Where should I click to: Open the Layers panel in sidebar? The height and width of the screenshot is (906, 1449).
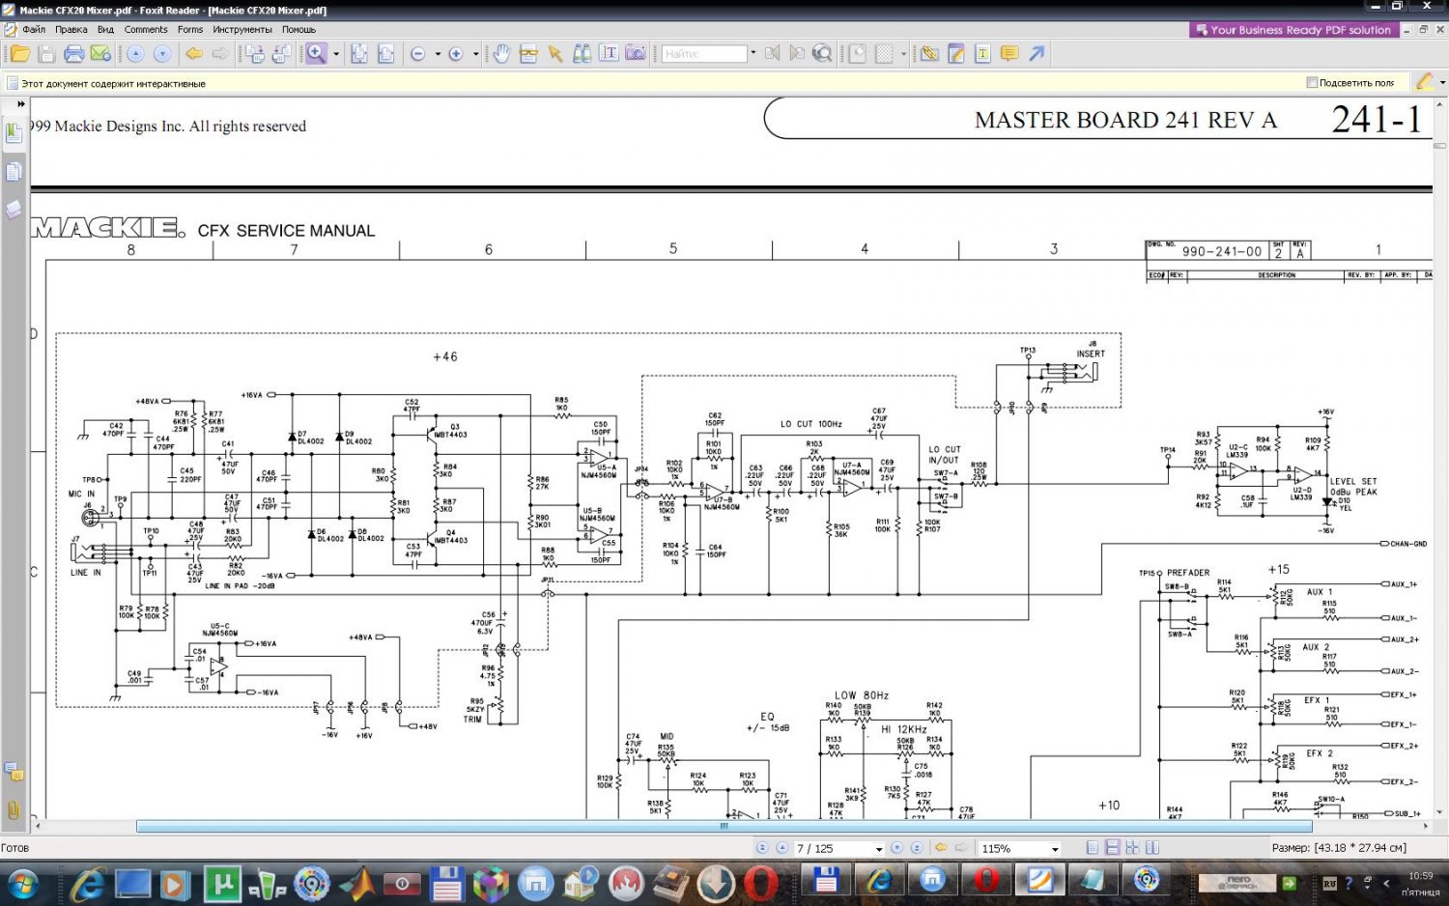click(x=14, y=210)
